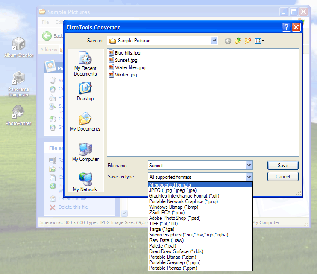
Task: Click scroll down arrow in task pane
Action: pos(124,213)
